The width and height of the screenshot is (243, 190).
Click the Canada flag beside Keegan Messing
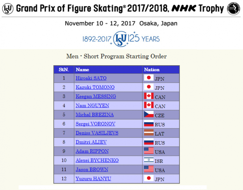tap(148, 96)
